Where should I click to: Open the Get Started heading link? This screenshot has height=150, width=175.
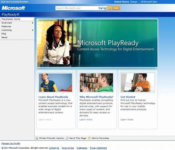tap(128, 97)
